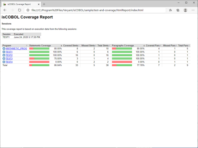Open the Collections icon

[178, 10]
